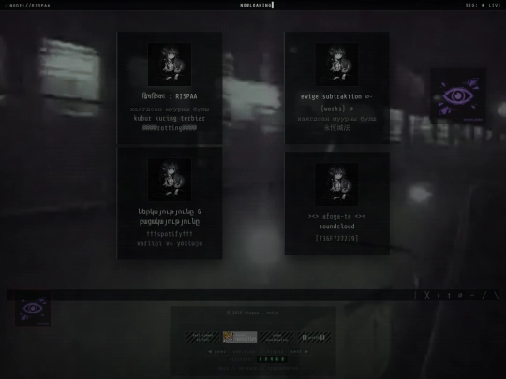This screenshot has height=379, width=506.
Task: Click the green visitors counter
Action: tap(272, 359)
